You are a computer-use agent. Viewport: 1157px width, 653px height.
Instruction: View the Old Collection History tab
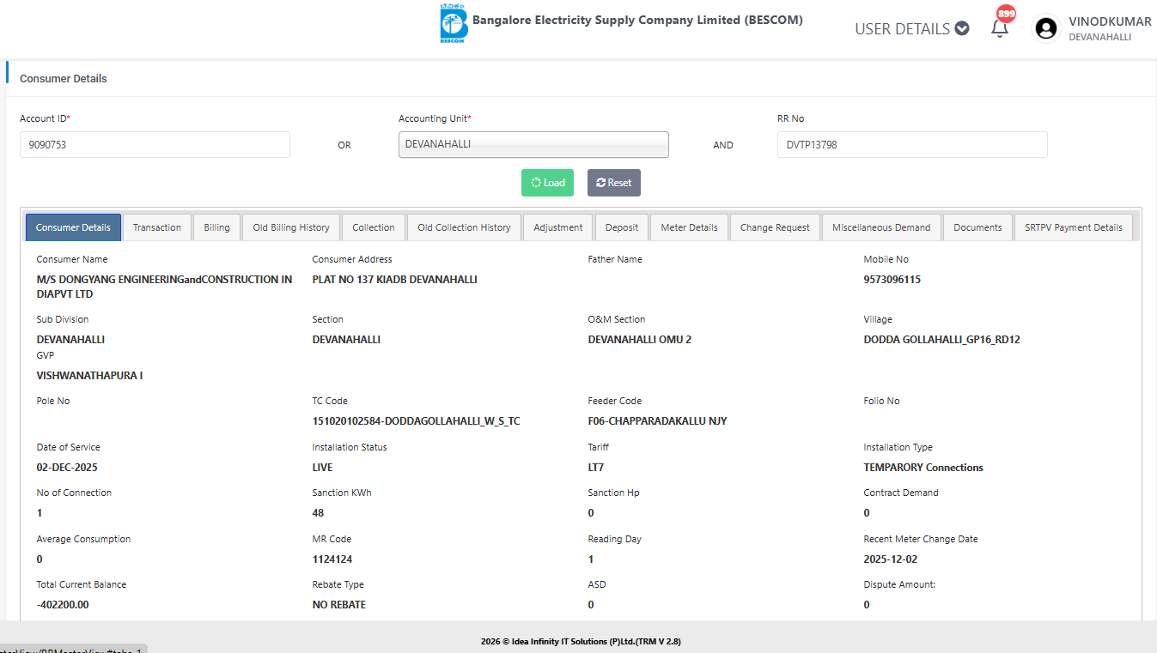click(464, 227)
